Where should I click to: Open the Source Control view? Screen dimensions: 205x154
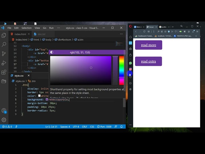[x=4, y=54]
